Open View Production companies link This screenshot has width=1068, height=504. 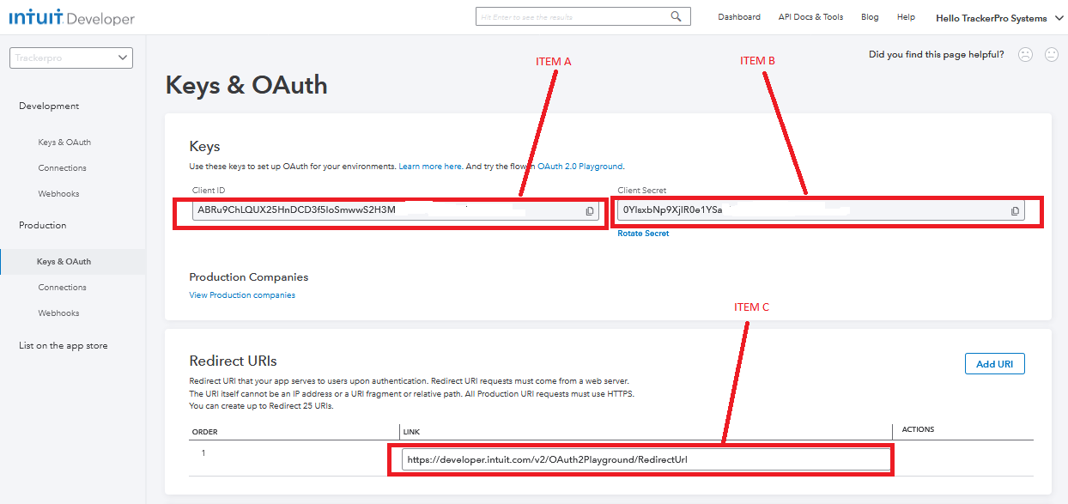[242, 295]
